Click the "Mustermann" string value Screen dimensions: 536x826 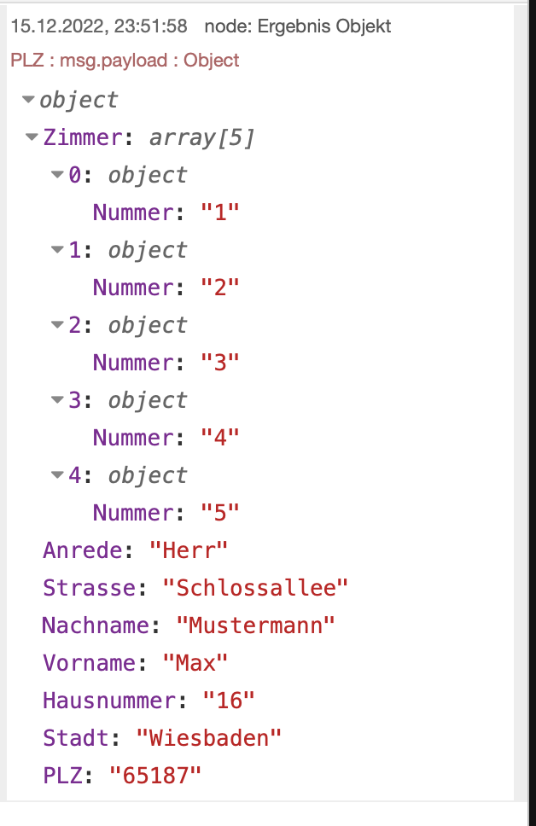coord(256,625)
